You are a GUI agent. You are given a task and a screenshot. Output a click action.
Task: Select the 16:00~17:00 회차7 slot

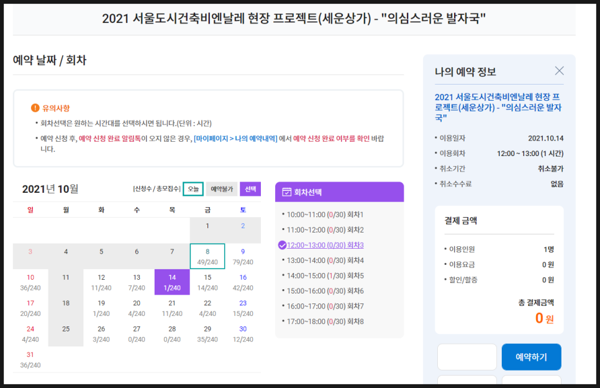325,307
